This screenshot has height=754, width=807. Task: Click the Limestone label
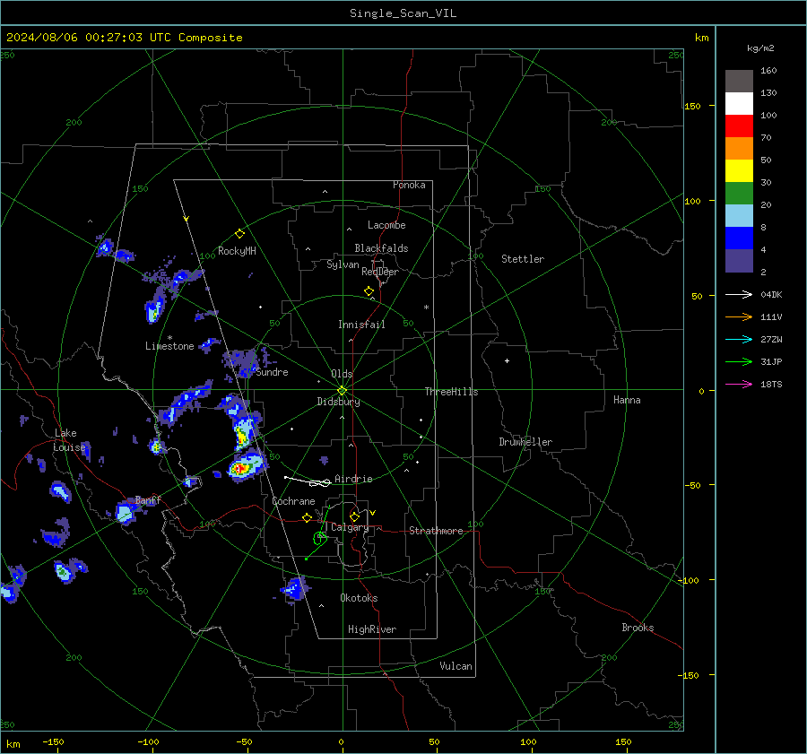tap(169, 346)
